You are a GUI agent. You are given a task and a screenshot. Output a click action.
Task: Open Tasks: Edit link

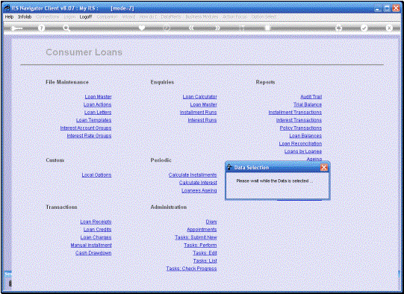click(x=205, y=253)
